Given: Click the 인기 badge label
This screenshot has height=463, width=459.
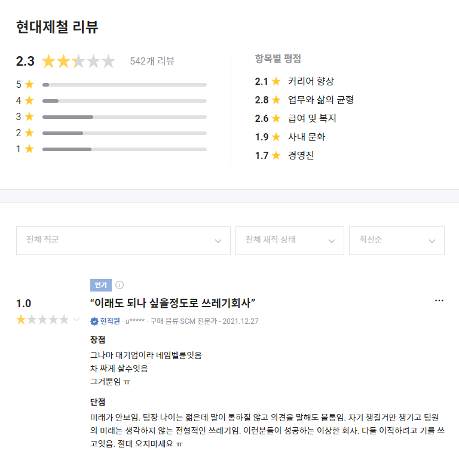Looking at the screenshot, I should point(99,285).
